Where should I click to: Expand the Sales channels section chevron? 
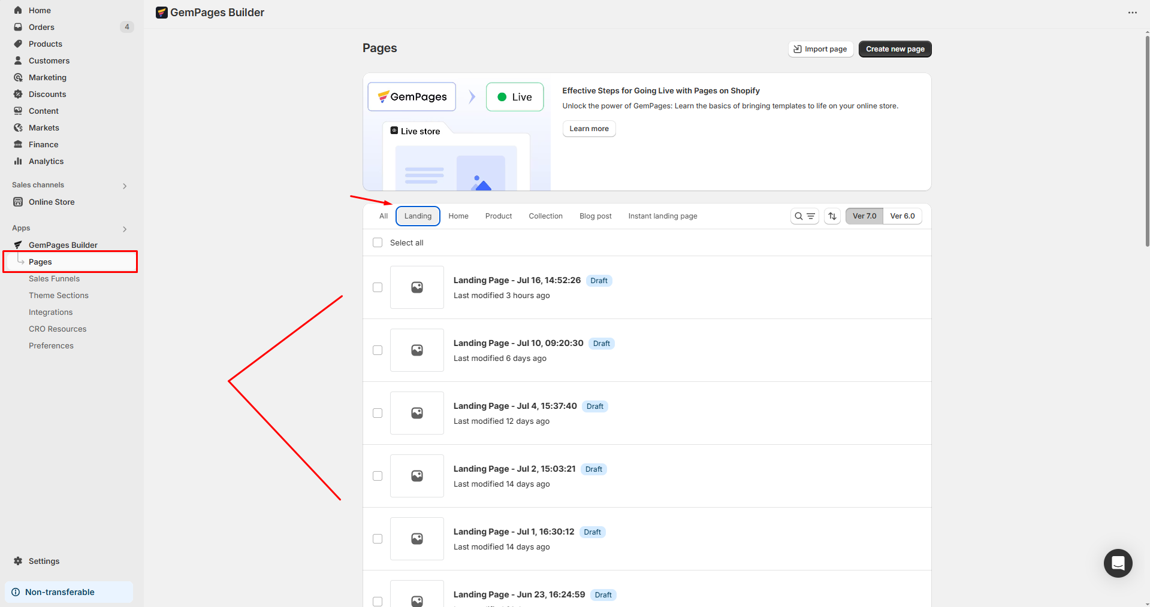[124, 186]
